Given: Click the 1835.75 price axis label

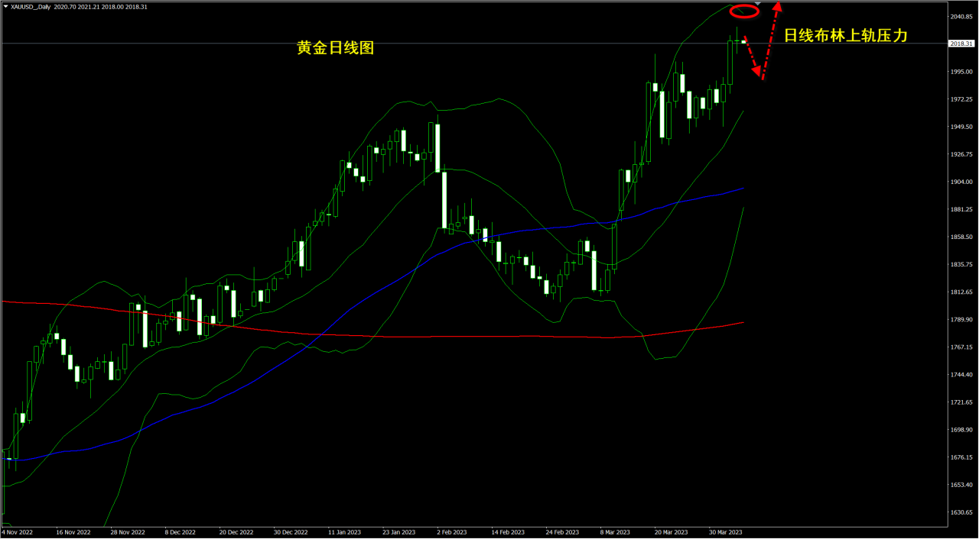Looking at the screenshot, I should [961, 264].
